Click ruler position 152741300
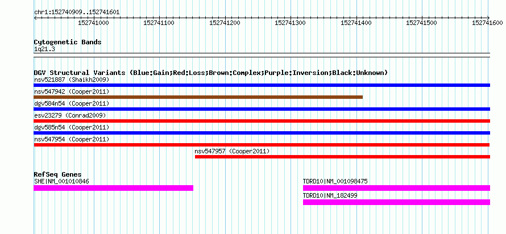The height and width of the screenshot is (234, 506). click(291, 23)
